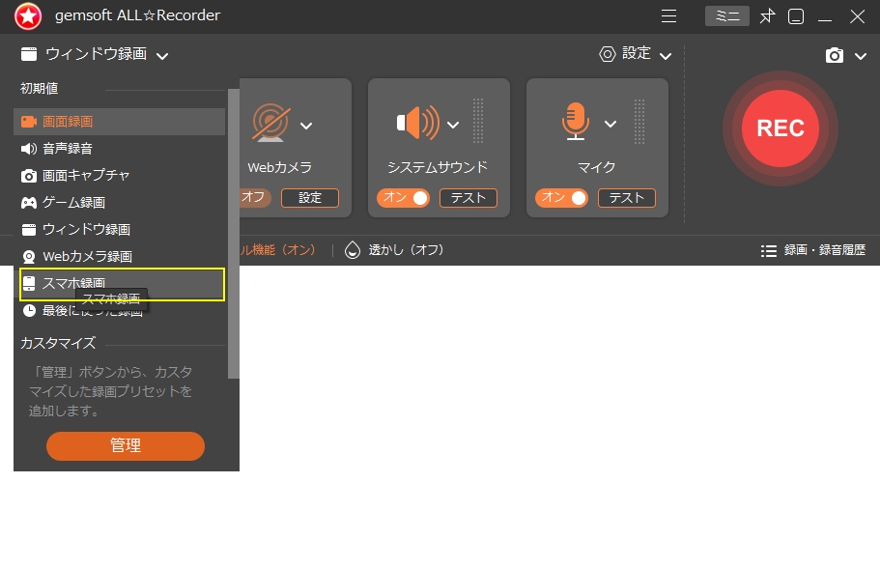
Task: Toggle the Webカメラ オフ switch
Action: pyautogui.click(x=255, y=198)
